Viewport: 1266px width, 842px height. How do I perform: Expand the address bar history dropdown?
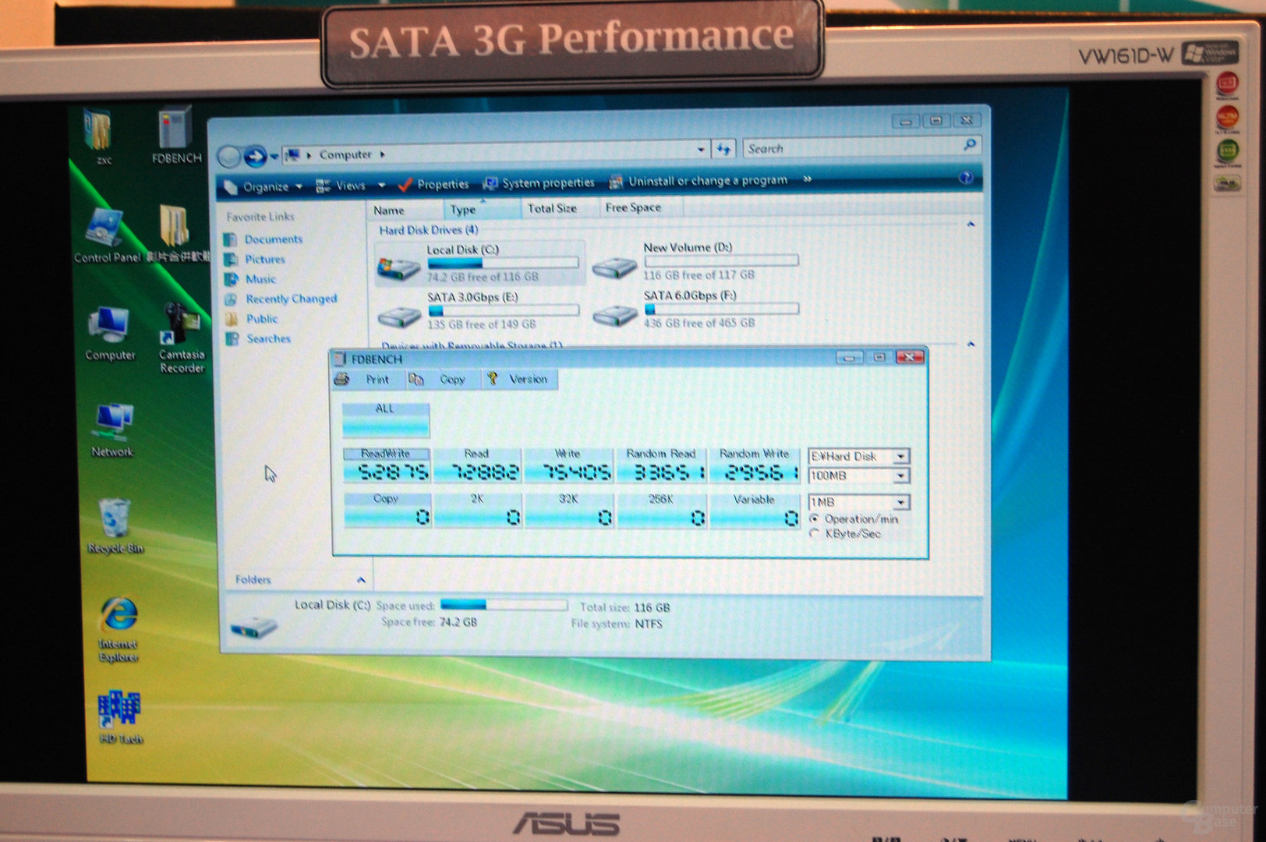point(701,149)
